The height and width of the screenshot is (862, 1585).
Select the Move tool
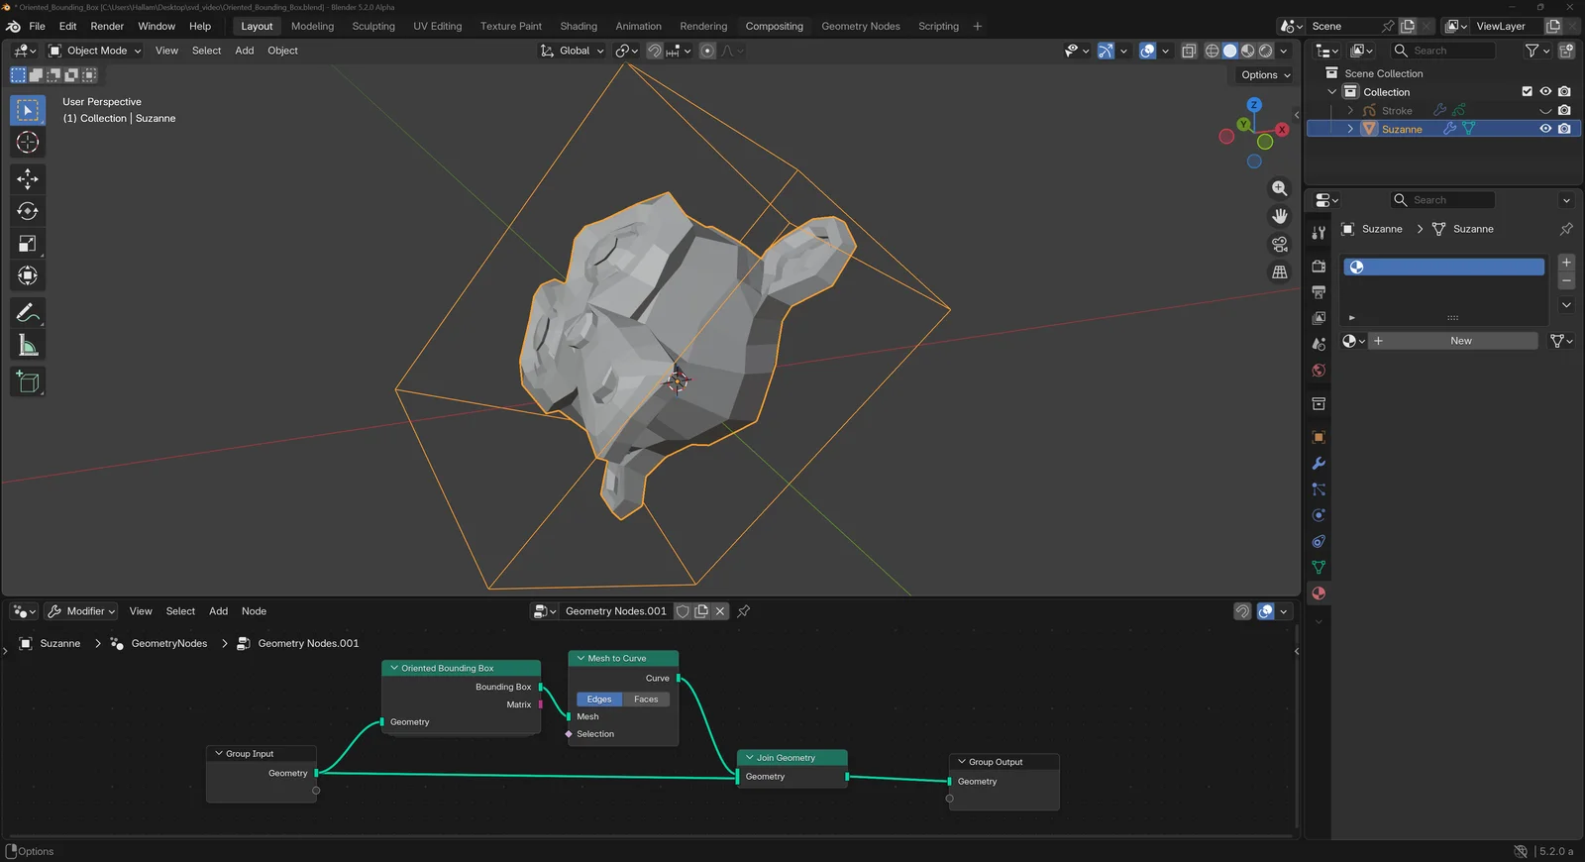28,178
